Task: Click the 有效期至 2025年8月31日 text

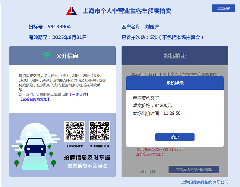Action: coord(58,37)
